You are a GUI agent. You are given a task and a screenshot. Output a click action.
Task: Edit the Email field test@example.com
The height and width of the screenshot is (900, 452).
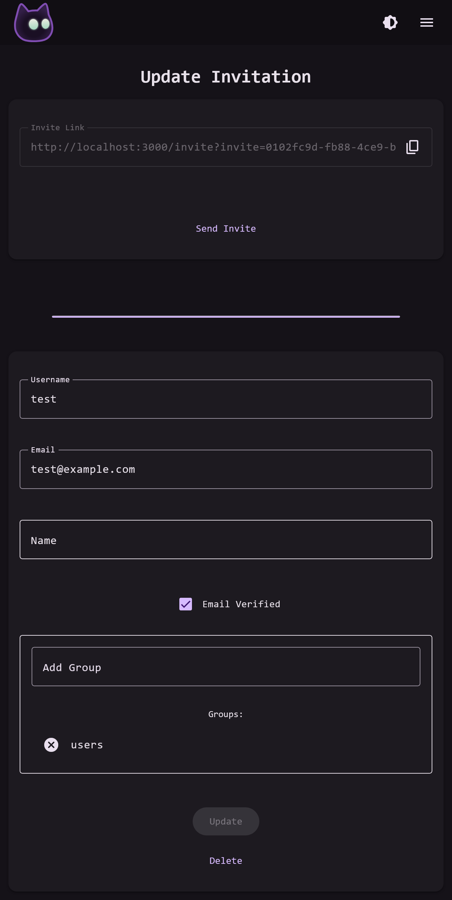[x=226, y=469]
